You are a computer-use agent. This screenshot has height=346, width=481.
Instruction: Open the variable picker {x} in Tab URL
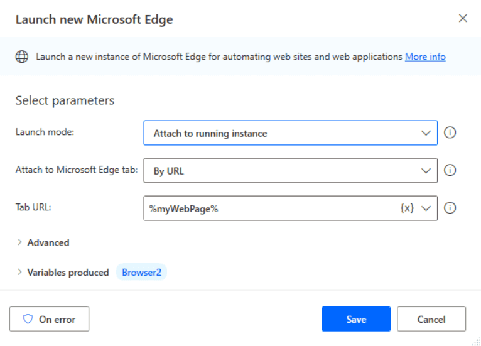tap(407, 208)
